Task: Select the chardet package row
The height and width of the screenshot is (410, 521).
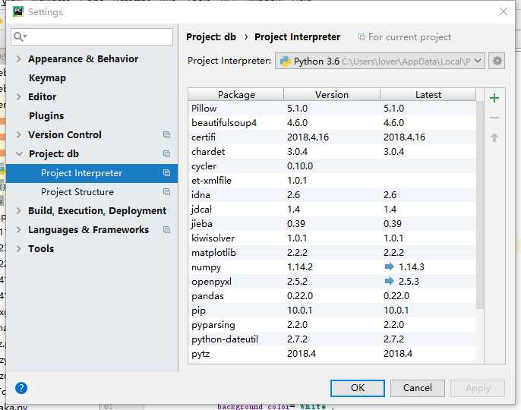Action: pos(332,152)
